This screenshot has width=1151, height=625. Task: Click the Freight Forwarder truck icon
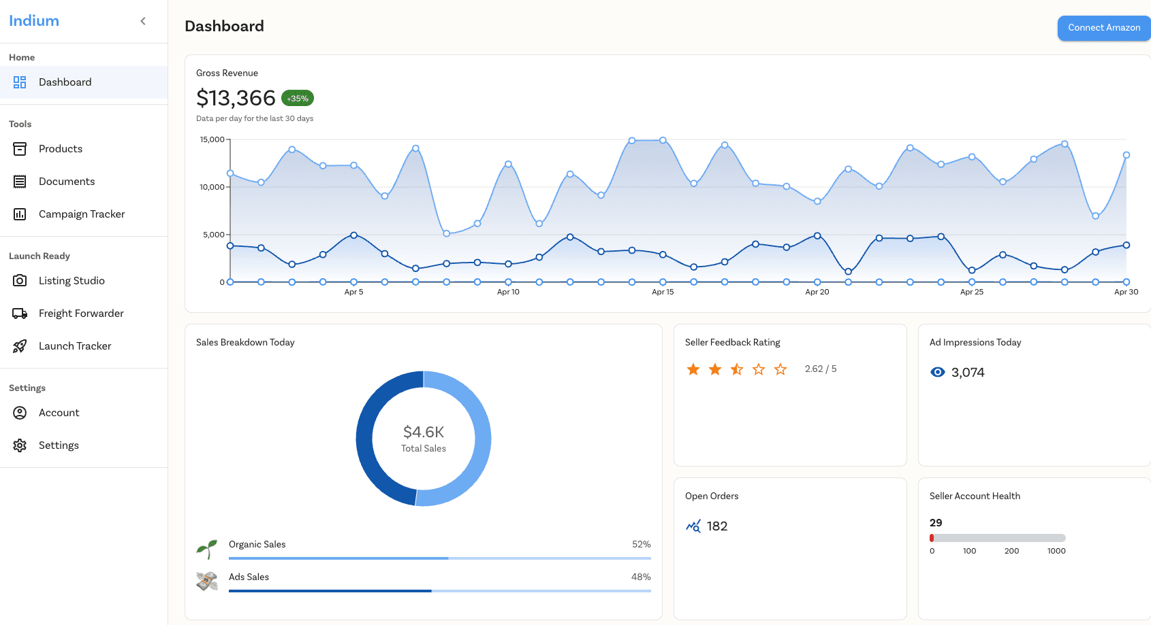pos(20,314)
